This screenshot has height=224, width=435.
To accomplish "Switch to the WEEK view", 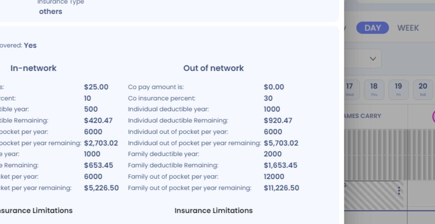I will point(408,28).
